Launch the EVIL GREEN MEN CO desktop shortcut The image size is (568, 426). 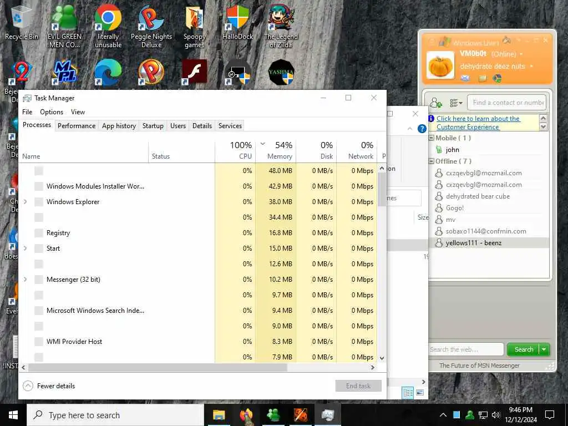[64, 27]
